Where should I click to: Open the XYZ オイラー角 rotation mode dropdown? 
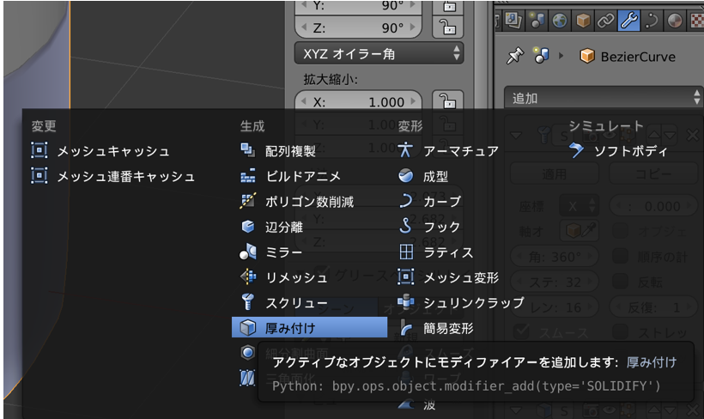(x=379, y=54)
